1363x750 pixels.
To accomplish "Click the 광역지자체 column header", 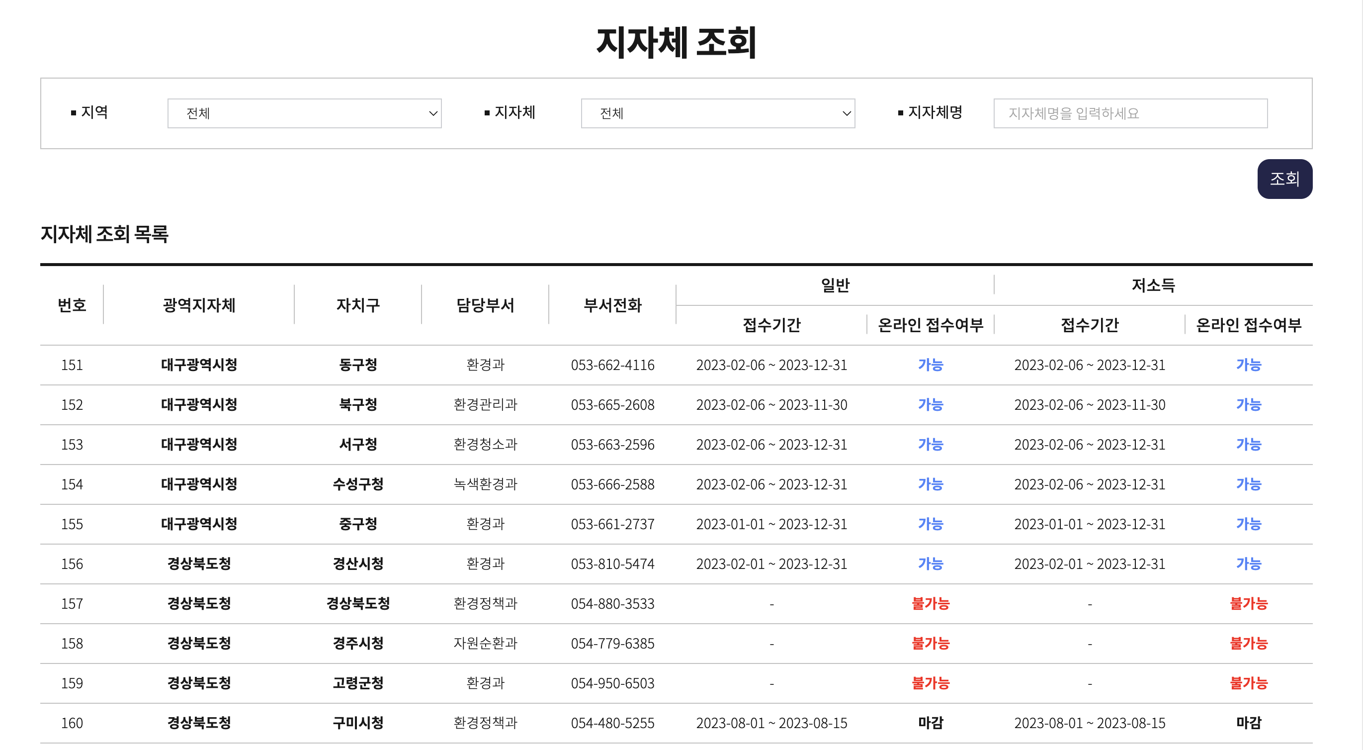I will (x=199, y=305).
